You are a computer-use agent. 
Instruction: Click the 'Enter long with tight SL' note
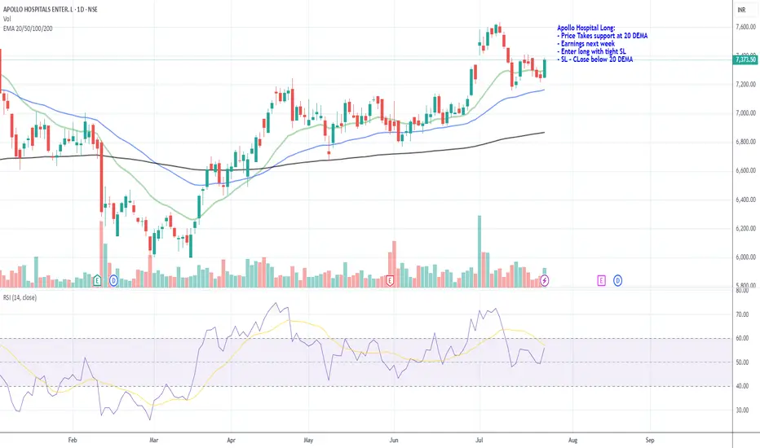click(x=591, y=51)
